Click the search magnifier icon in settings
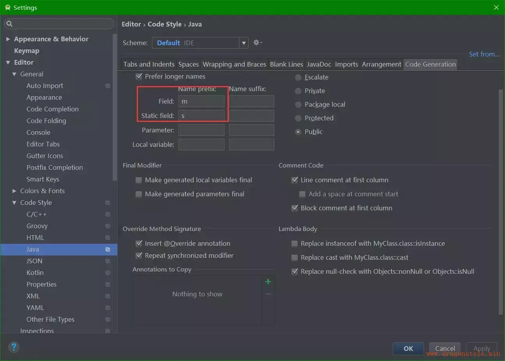505x361 pixels. (10, 24)
